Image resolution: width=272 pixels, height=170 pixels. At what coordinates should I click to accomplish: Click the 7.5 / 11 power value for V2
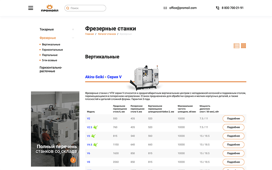point(204,119)
